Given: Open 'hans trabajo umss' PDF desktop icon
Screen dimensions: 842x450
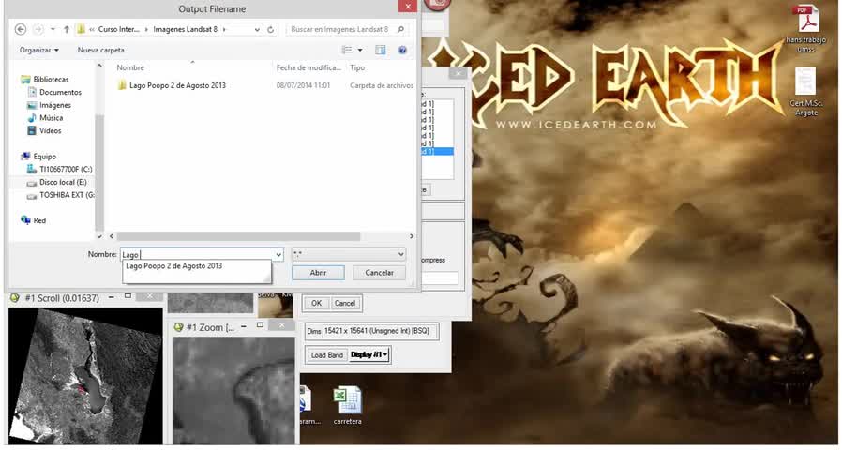Looking at the screenshot, I should tap(806, 28).
